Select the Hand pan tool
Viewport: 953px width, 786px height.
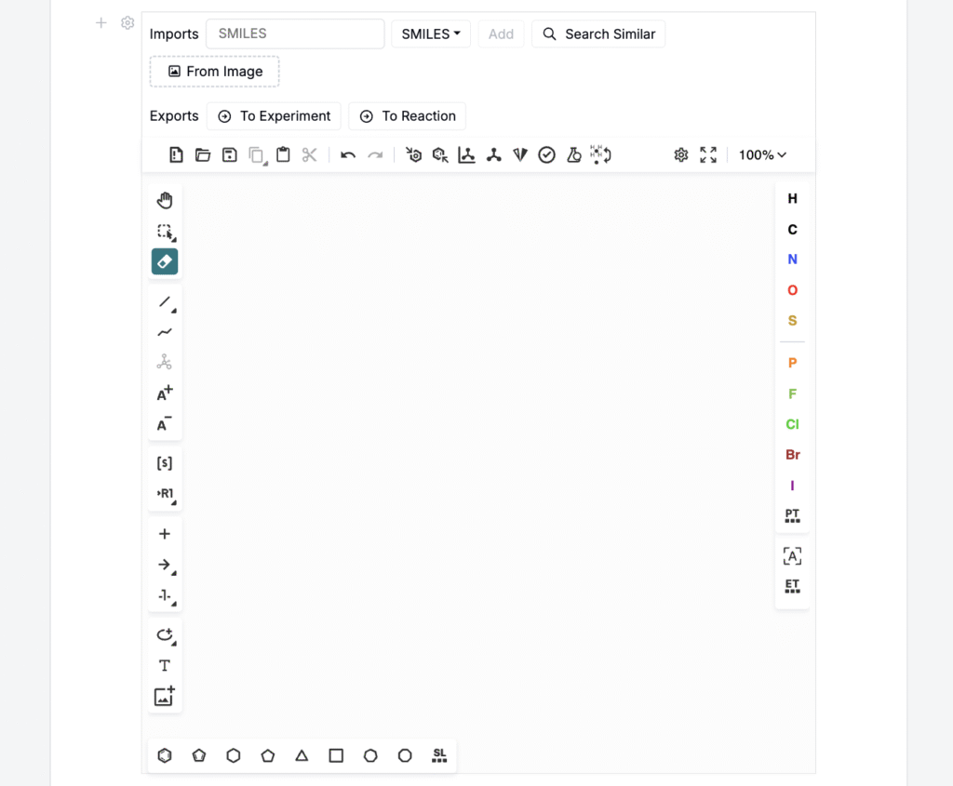click(165, 200)
